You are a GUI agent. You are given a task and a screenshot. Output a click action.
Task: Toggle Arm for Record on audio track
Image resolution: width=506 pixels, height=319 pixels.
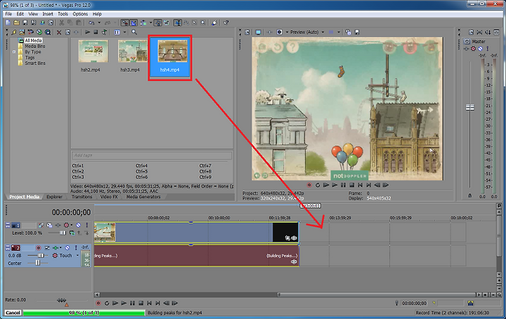[x=39, y=248]
